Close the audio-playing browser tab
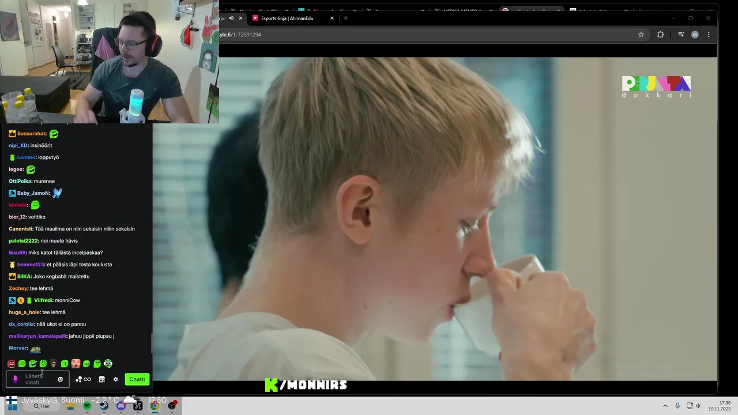Viewport: 738px width, 415px height. pyautogui.click(x=240, y=18)
